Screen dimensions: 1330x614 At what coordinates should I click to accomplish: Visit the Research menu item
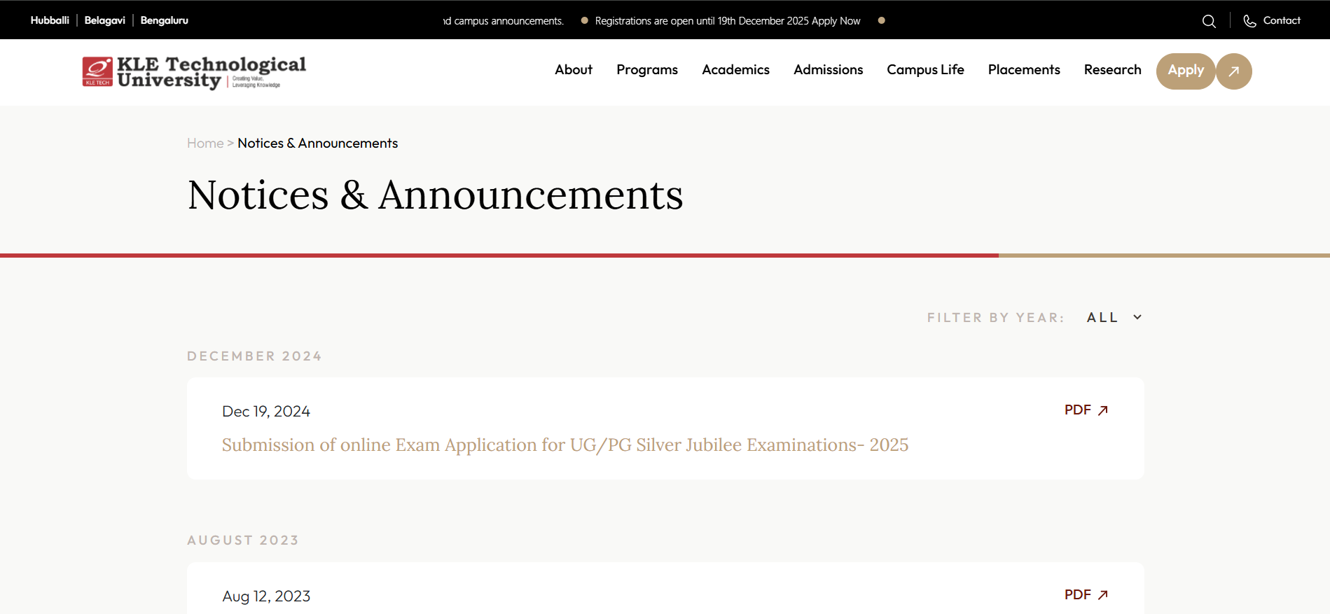1112,70
